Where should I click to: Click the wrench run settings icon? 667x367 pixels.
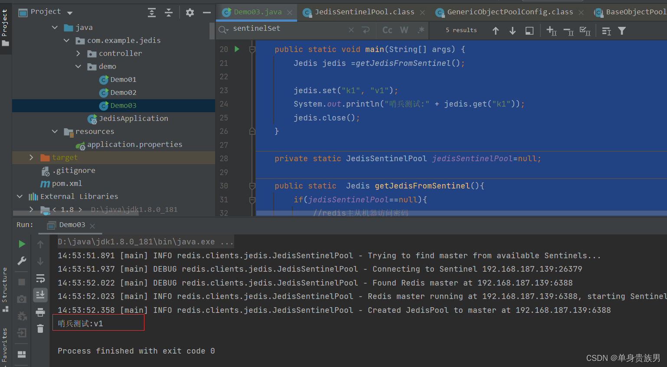coord(22,260)
